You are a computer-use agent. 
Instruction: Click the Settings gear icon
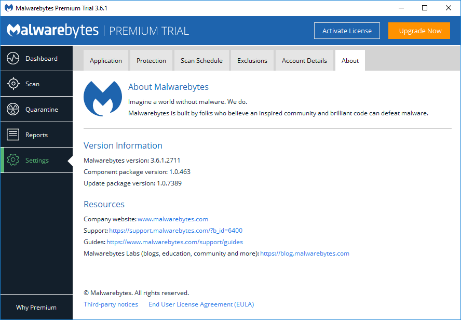pyautogui.click(x=13, y=160)
